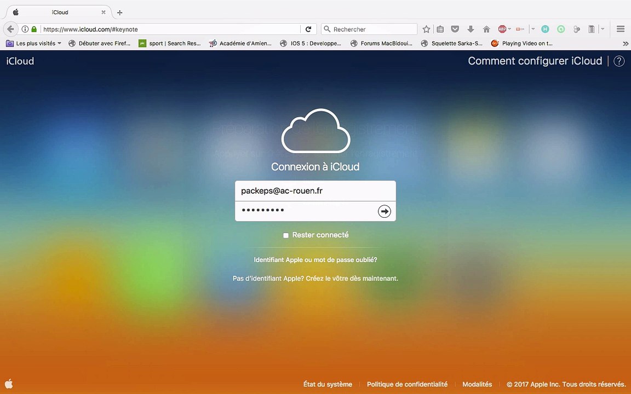Viewport: 631px width, 394px height.
Task: Open a new tab with the plus button
Action: [x=119, y=13]
